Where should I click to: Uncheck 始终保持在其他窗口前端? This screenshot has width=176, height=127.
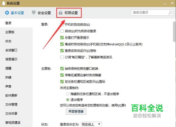tap(62, 68)
